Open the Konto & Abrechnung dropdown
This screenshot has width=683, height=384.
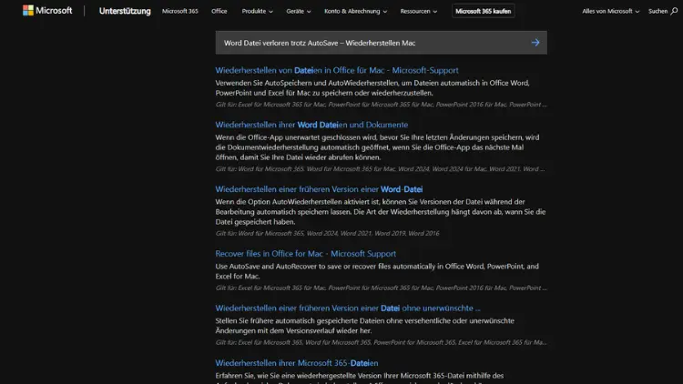[356, 12]
